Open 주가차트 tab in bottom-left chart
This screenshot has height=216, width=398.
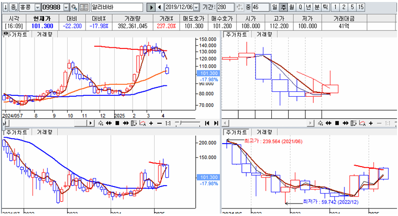[x=17, y=132]
